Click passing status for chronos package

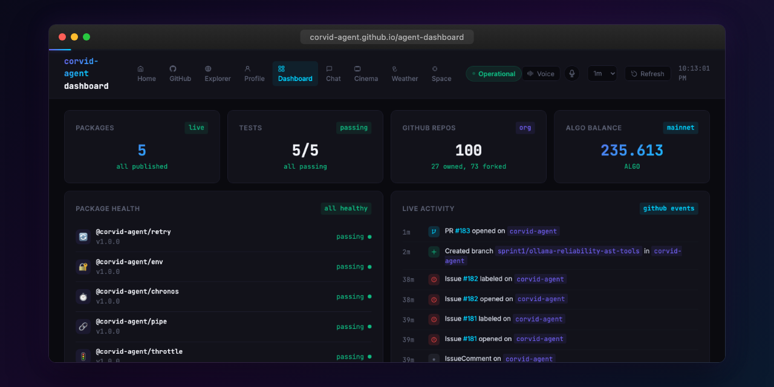point(354,297)
